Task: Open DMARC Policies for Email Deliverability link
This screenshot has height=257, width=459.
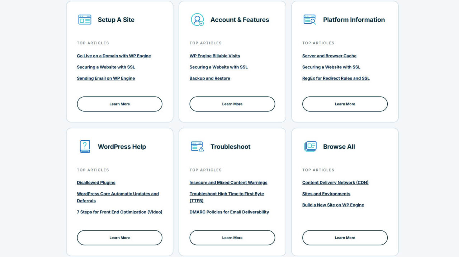Action: coord(229,212)
